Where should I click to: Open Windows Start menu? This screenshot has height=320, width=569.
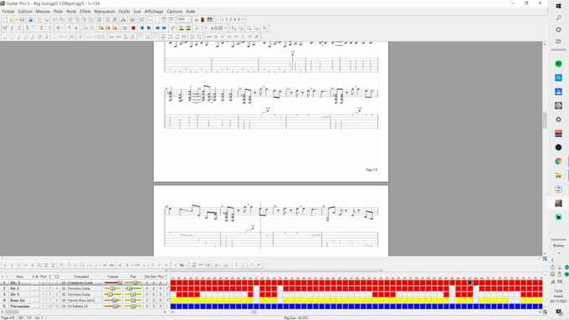point(558,6)
